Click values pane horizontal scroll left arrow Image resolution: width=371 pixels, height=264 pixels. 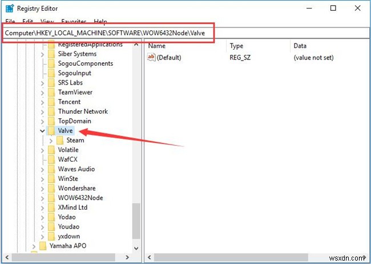coord(150,257)
